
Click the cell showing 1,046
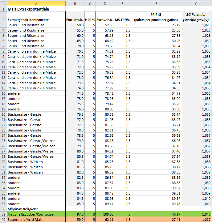pos(196,214)
